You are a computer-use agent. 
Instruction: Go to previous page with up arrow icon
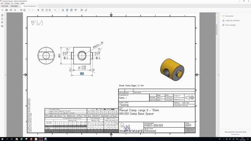[x=21, y=10]
